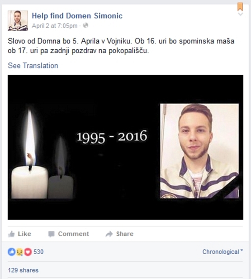
Task: Open the page profile picture thumbnail
Action: tap(18, 20)
